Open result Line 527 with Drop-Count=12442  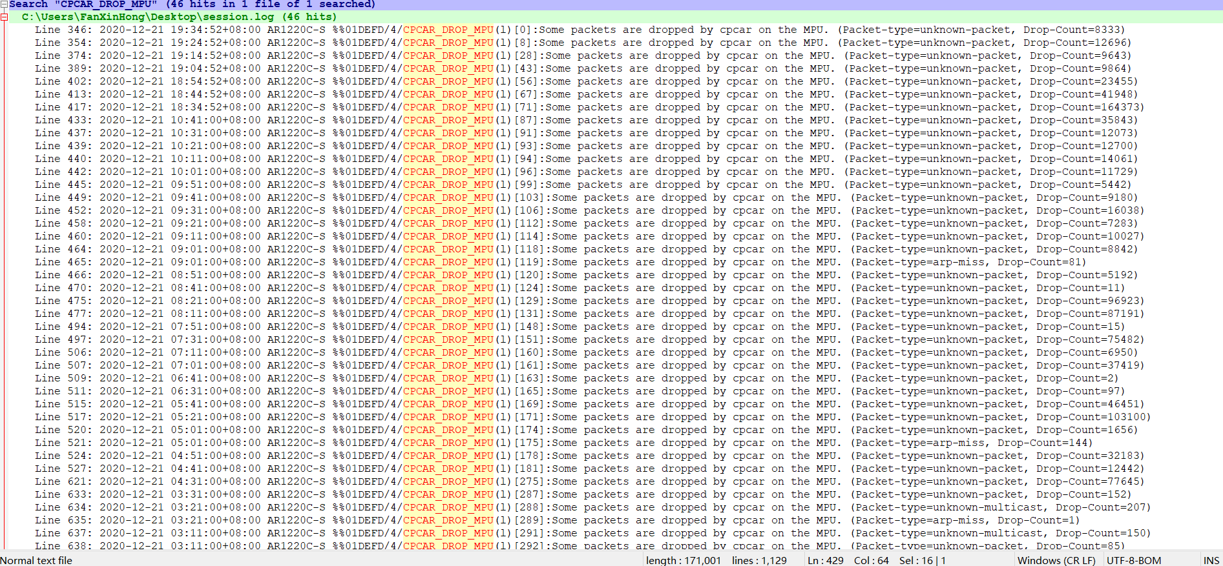[x=590, y=469]
